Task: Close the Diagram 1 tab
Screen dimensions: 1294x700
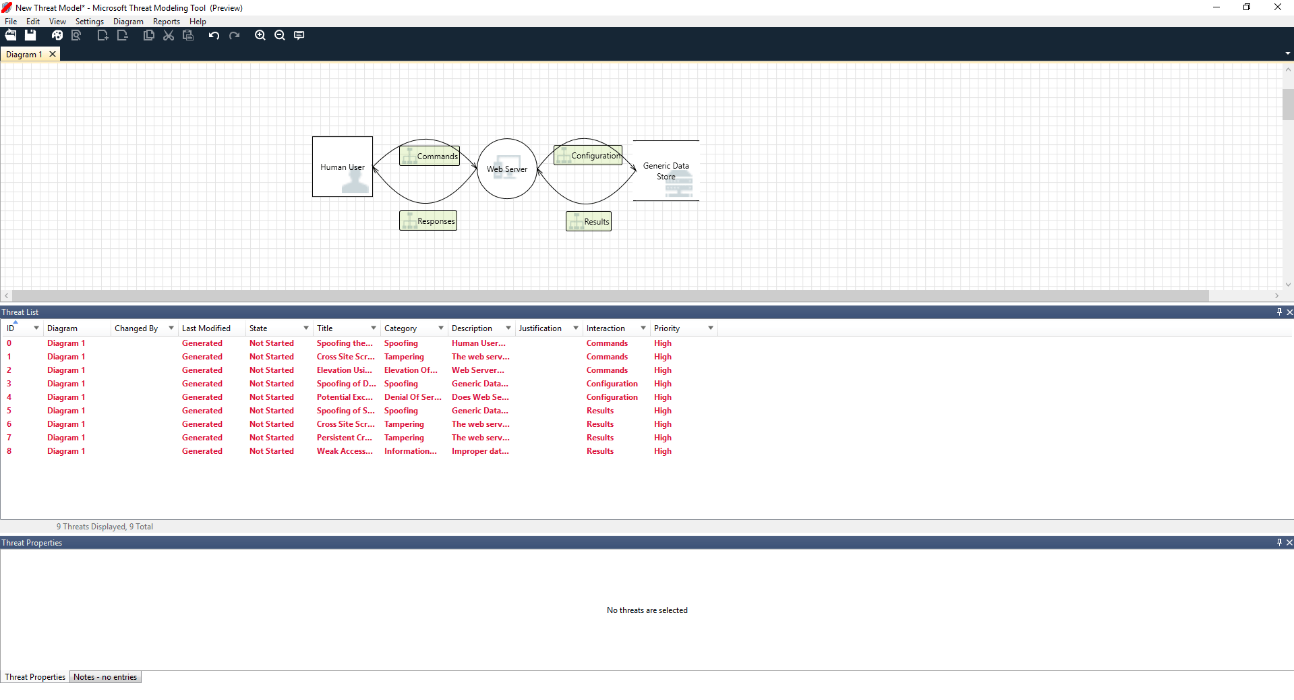Action: click(x=53, y=54)
